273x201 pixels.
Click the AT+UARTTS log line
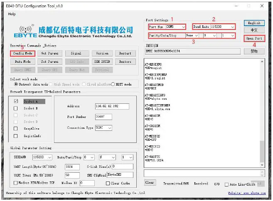[152, 157]
